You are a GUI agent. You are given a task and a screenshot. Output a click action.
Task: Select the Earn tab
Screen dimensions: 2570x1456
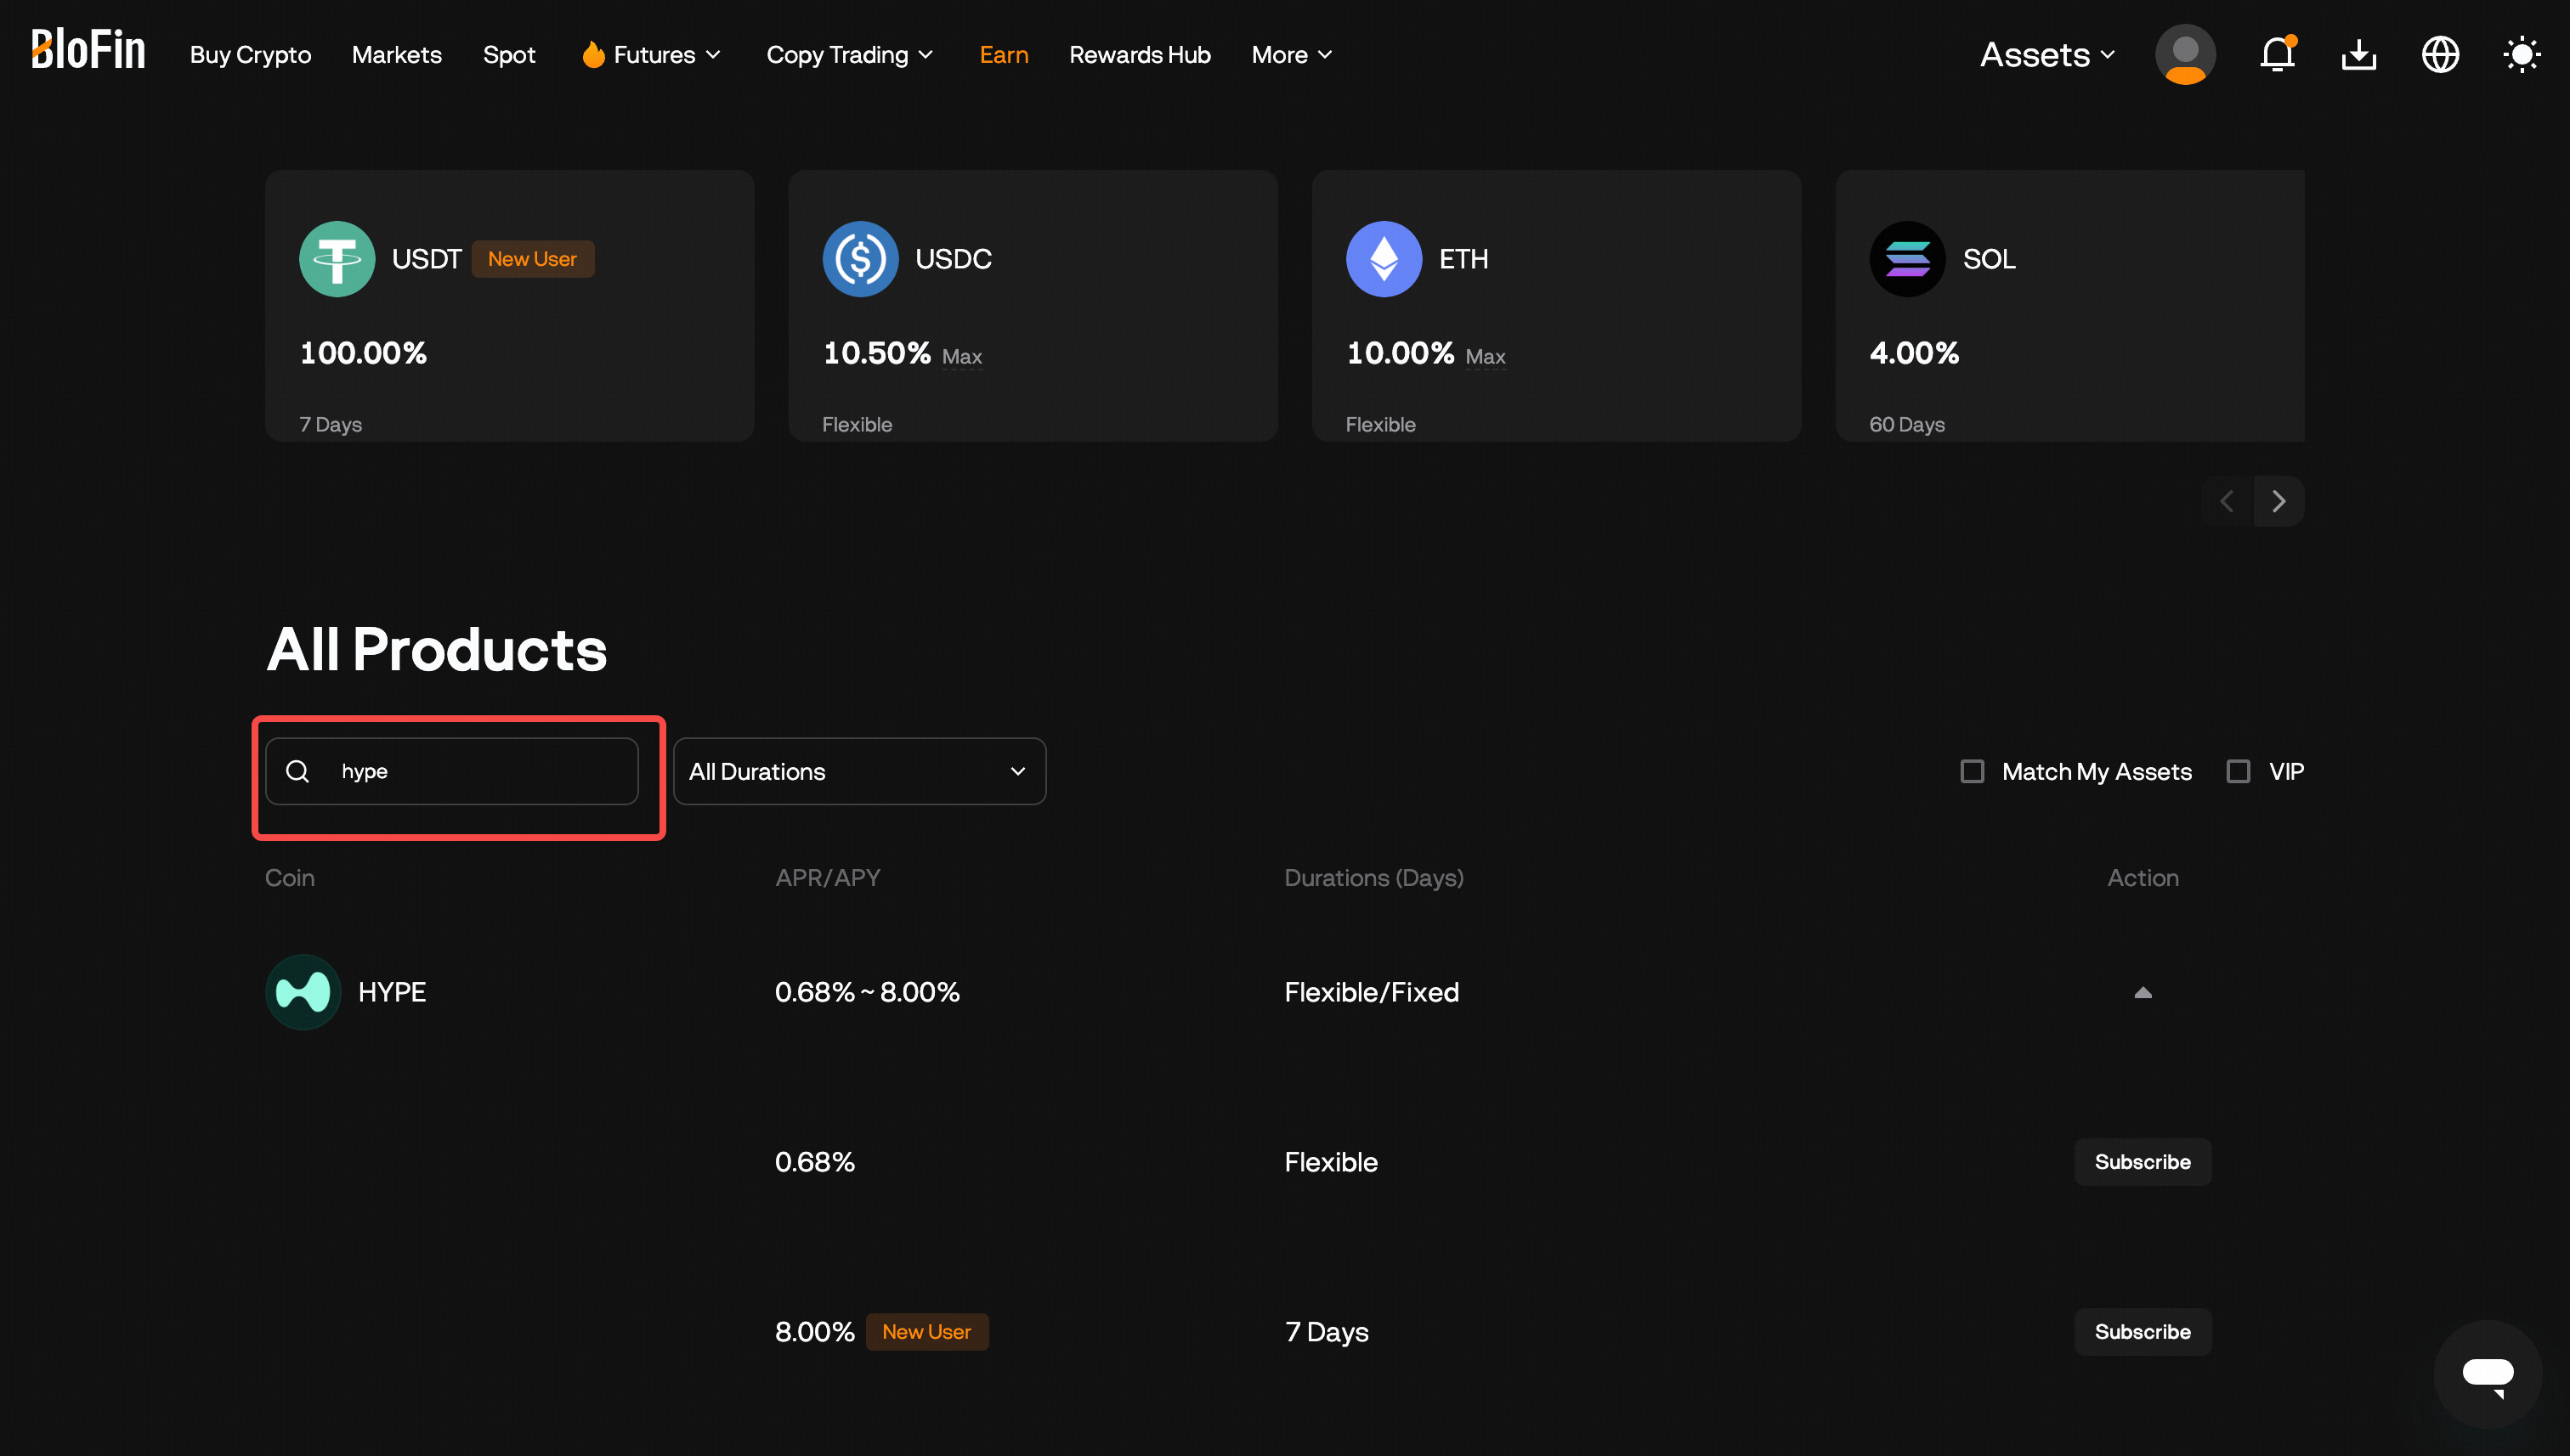(x=1004, y=55)
